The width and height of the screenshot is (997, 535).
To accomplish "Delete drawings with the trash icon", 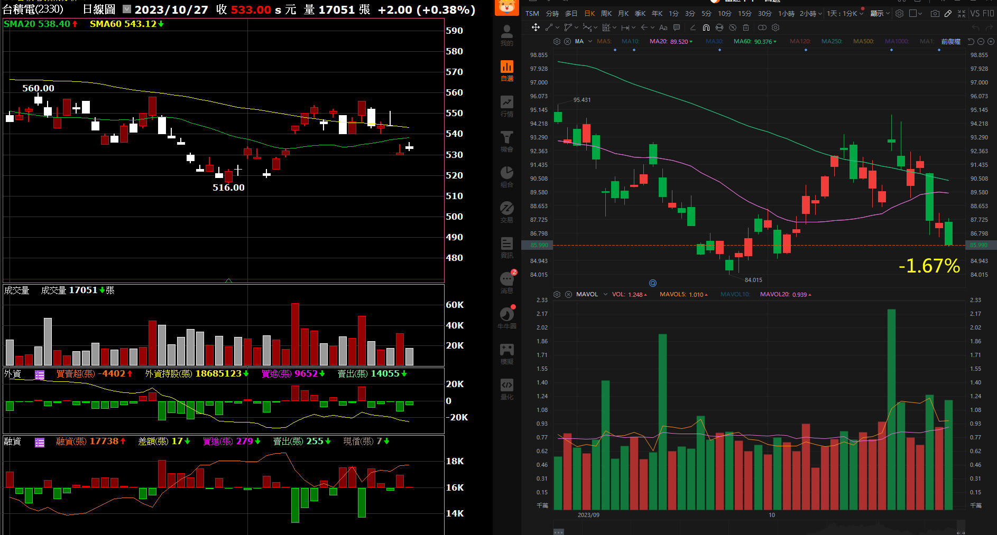I will pos(746,27).
